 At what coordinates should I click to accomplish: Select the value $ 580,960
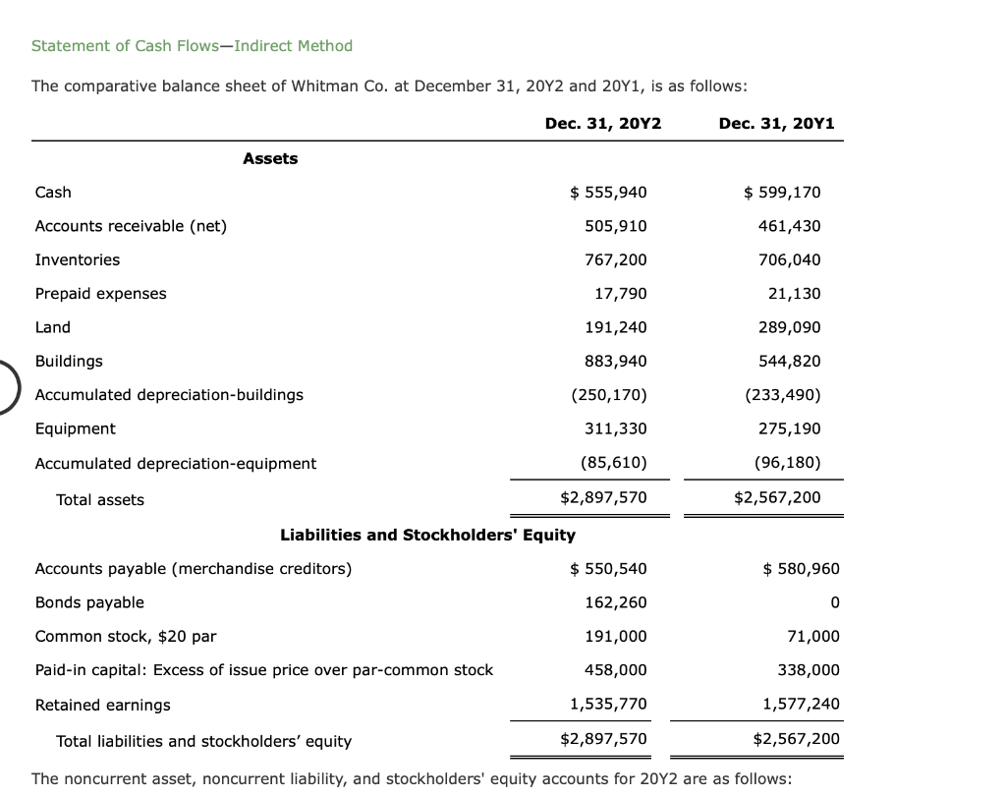802,569
